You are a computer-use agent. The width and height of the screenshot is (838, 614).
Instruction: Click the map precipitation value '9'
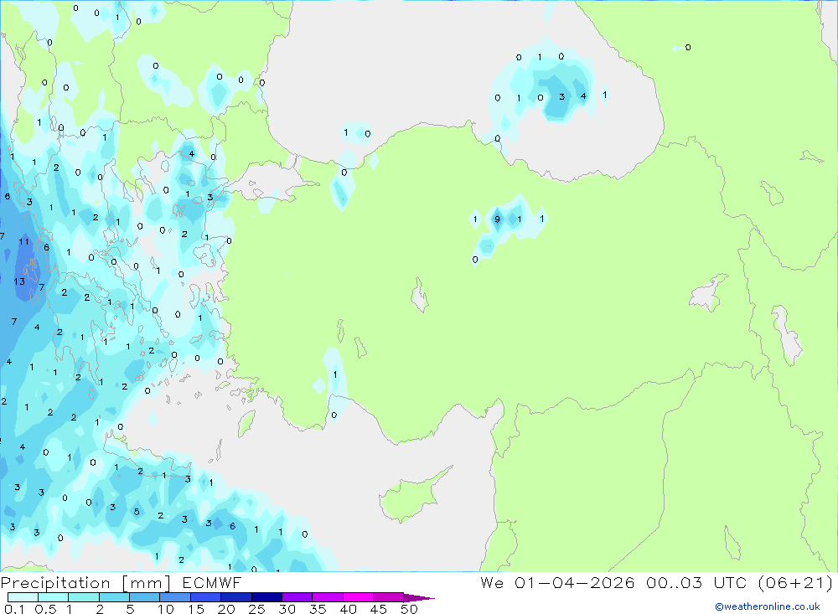(498, 219)
